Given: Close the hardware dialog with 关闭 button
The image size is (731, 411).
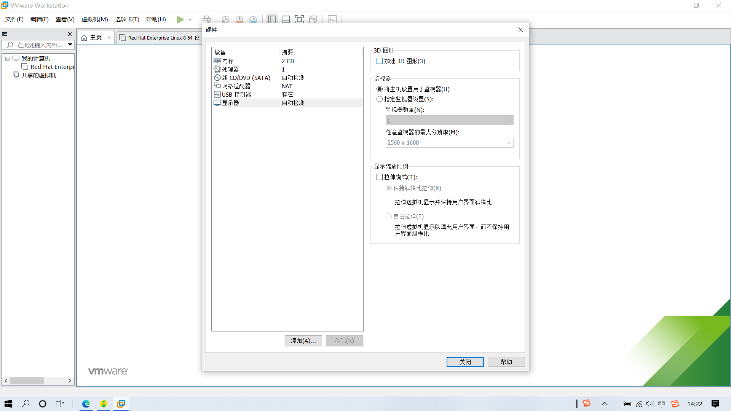Looking at the screenshot, I should [465, 362].
